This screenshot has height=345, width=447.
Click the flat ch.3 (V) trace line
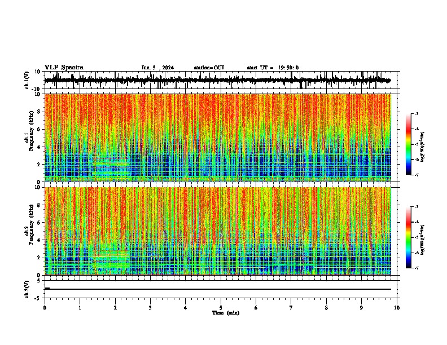coord(217,289)
